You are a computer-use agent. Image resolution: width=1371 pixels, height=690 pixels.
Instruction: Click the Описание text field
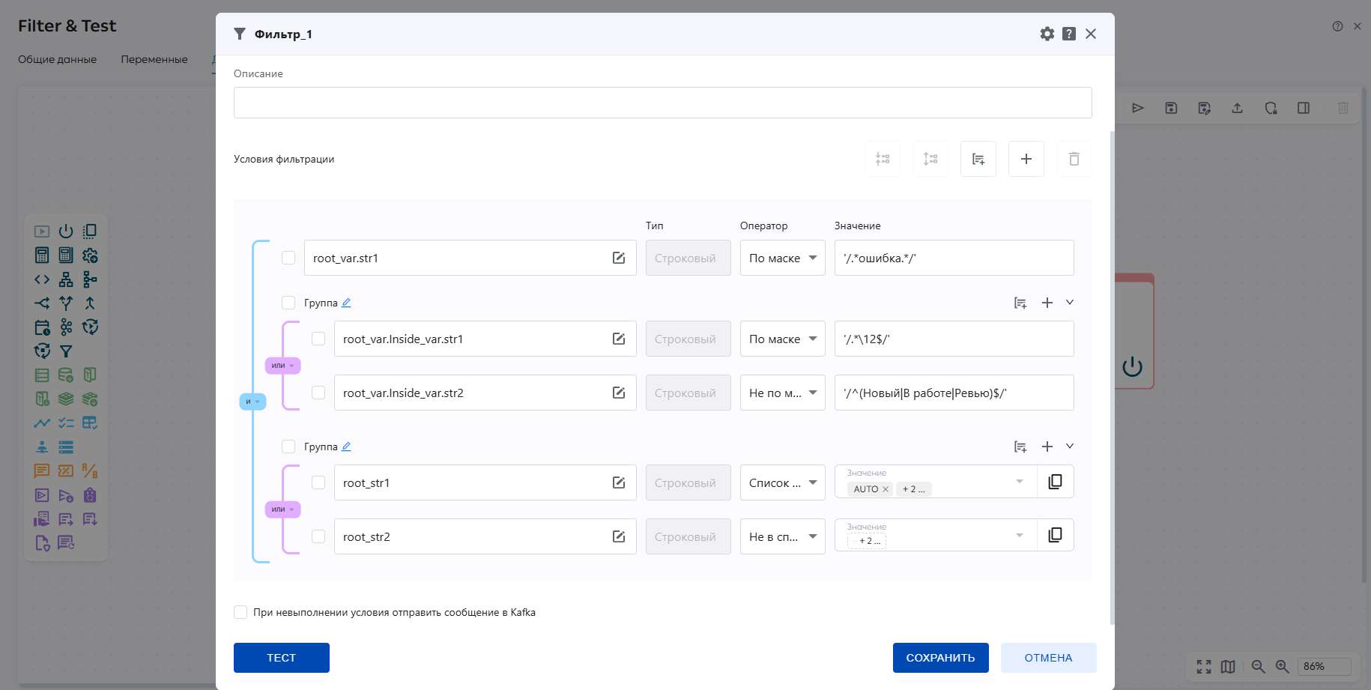pos(663,103)
